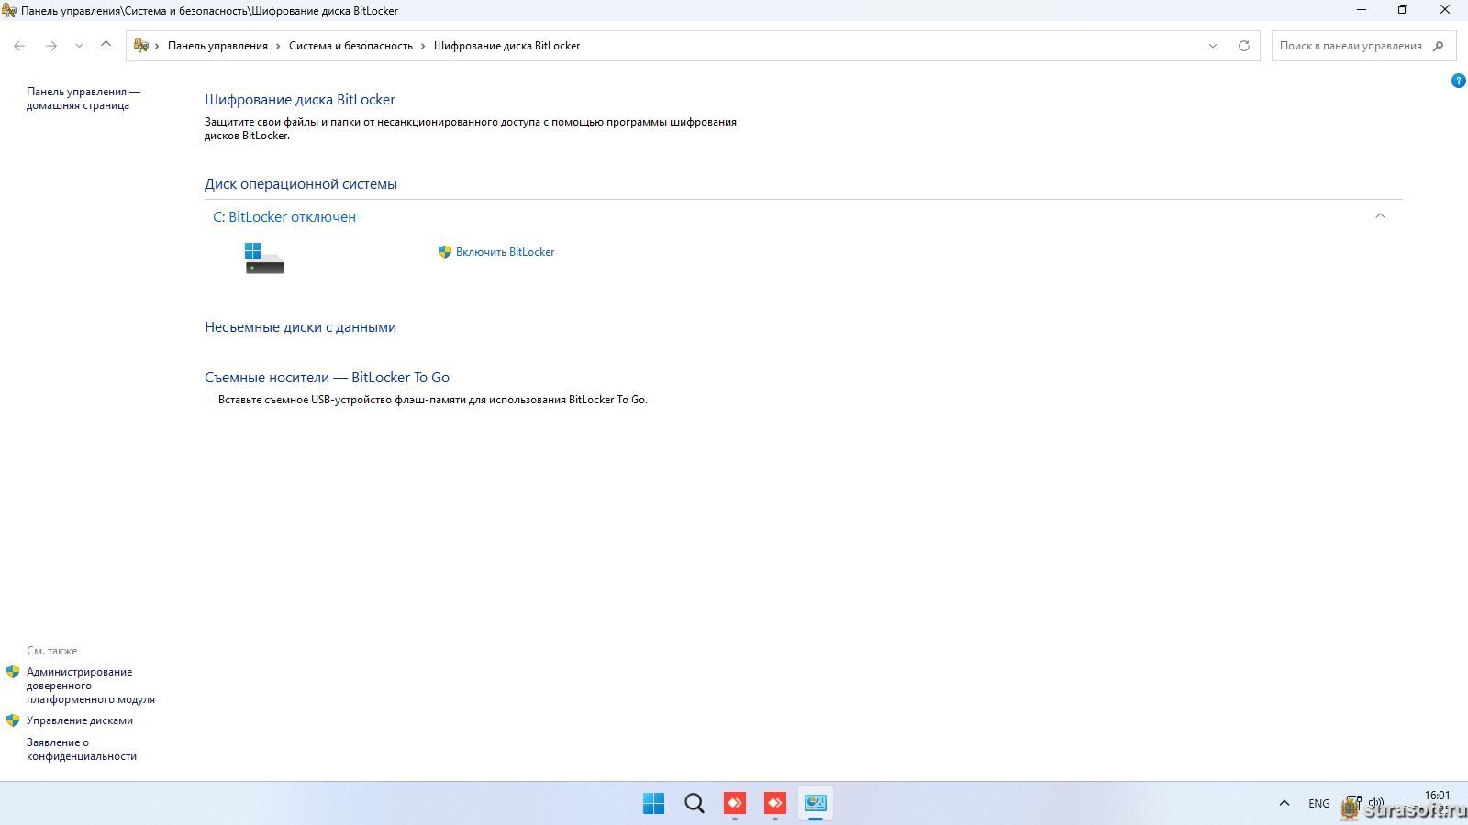Minimize the Control Panel window
The height and width of the screenshot is (825, 1468).
point(1361,10)
